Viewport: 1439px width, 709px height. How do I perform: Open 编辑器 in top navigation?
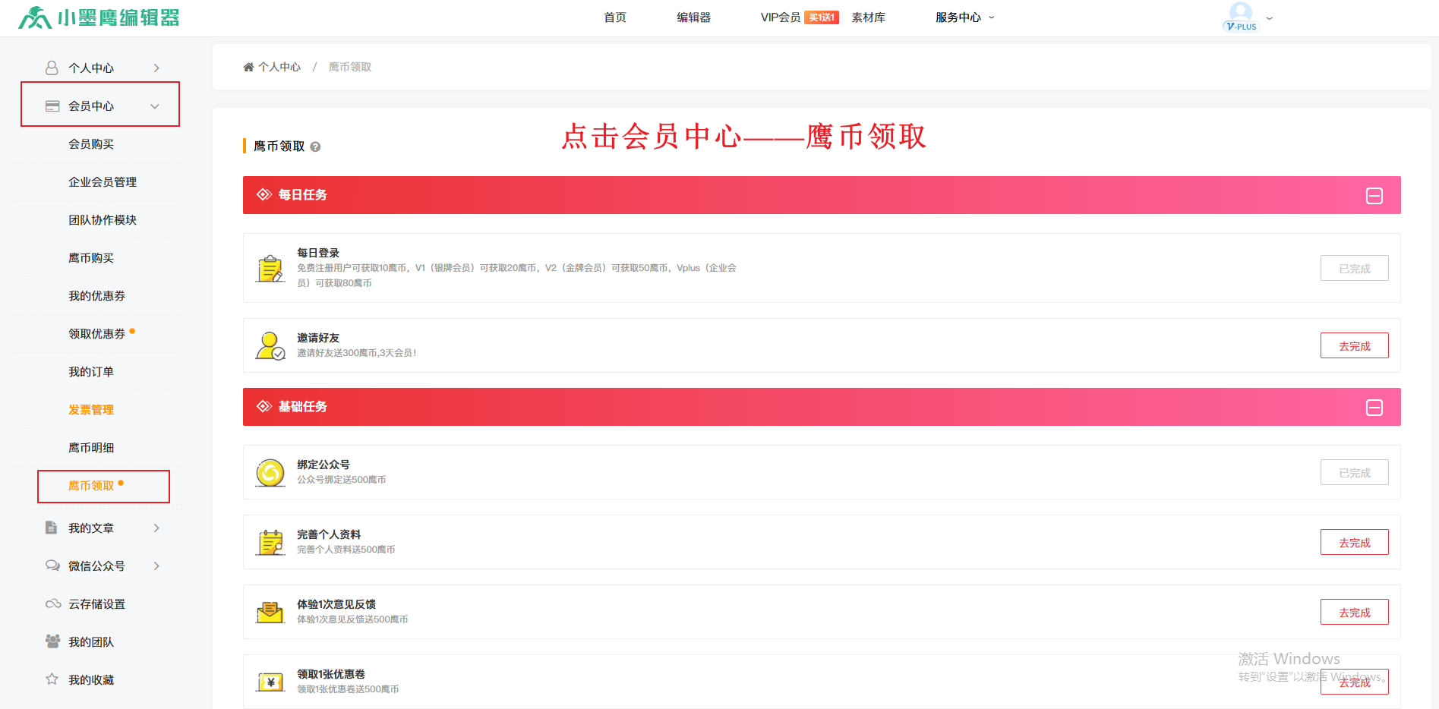[x=694, y=17]
